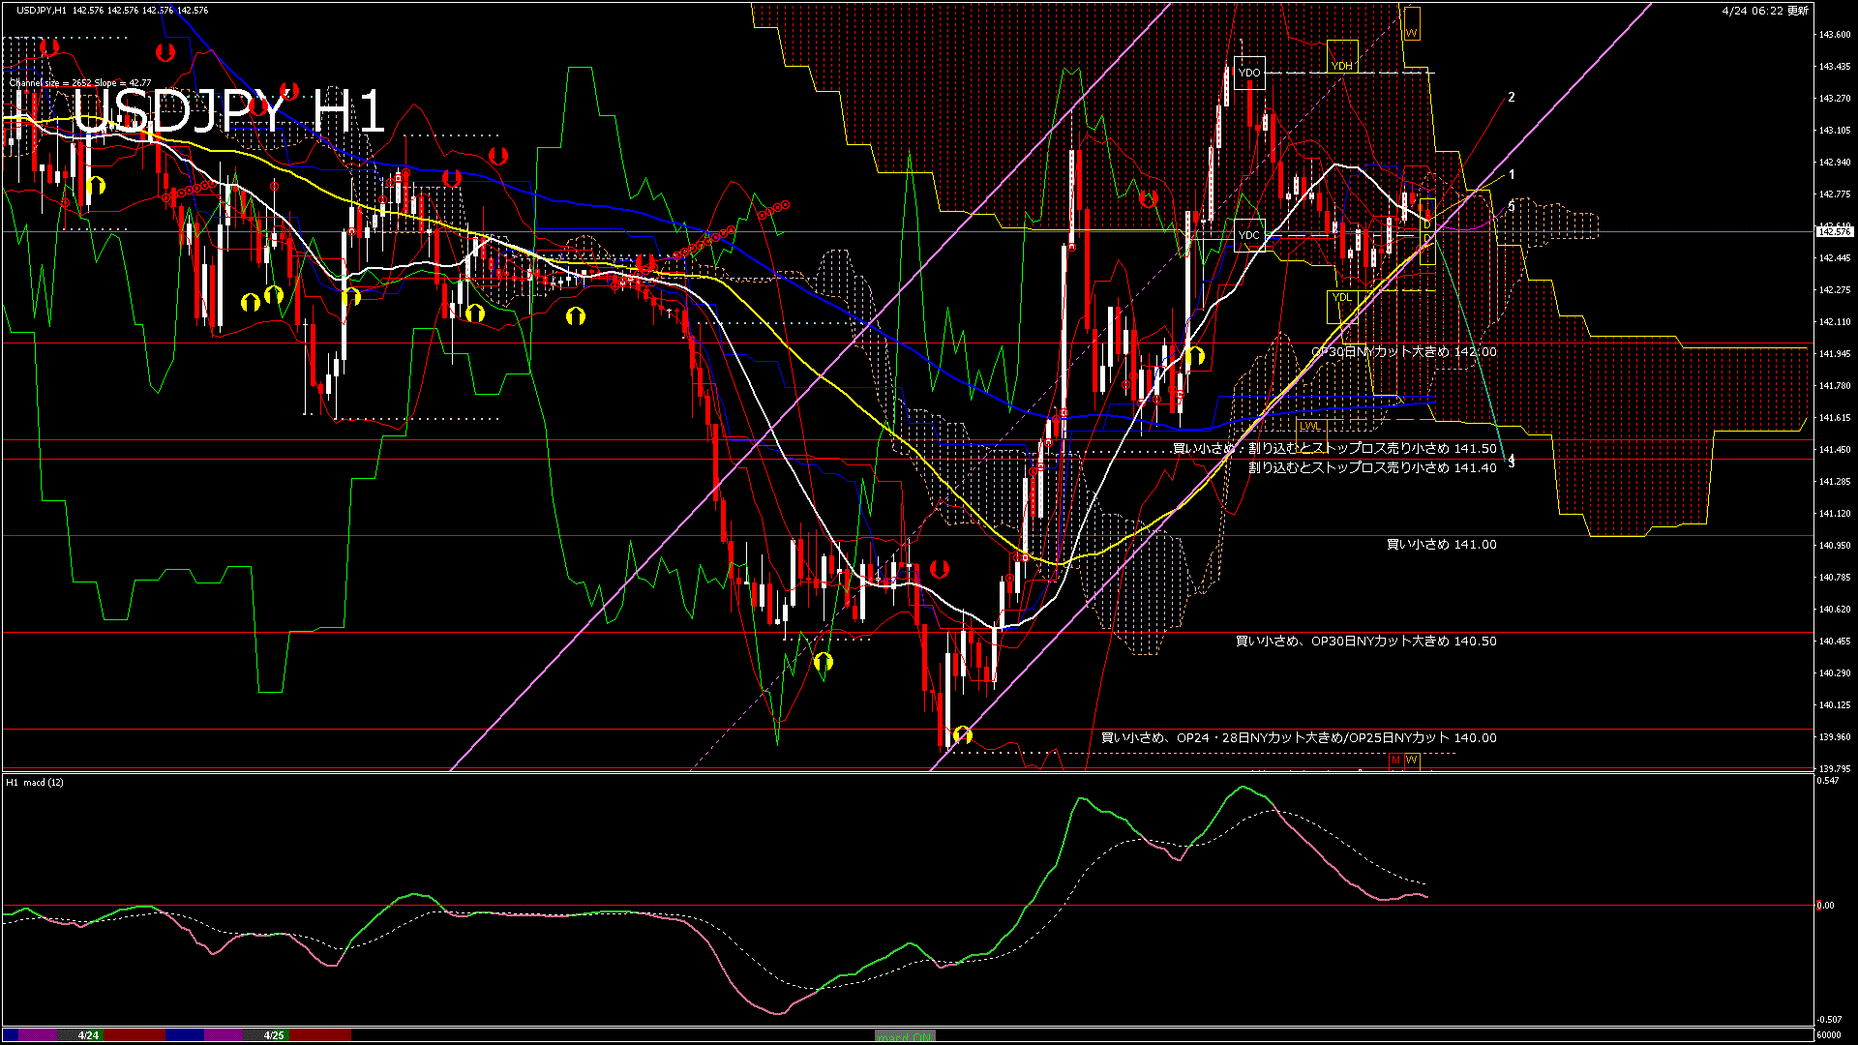Image resolution: width=1858 pixels, height=1045 pixels.
Task: Click the yellow arrow marker at chart low
Action: pos(962,735)
